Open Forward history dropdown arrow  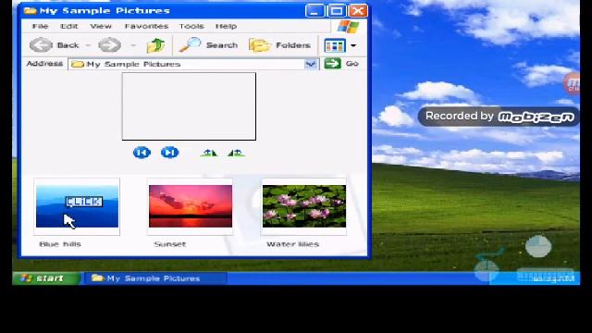tap(133, 45)
